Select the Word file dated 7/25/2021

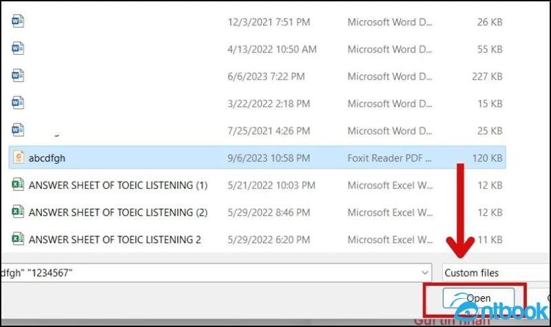(x=257, y=131)
